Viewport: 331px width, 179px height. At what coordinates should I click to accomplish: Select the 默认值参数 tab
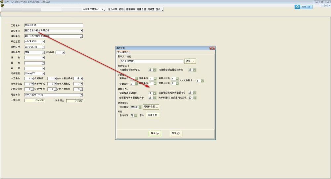pyautogui.click(x=123, y=52)
